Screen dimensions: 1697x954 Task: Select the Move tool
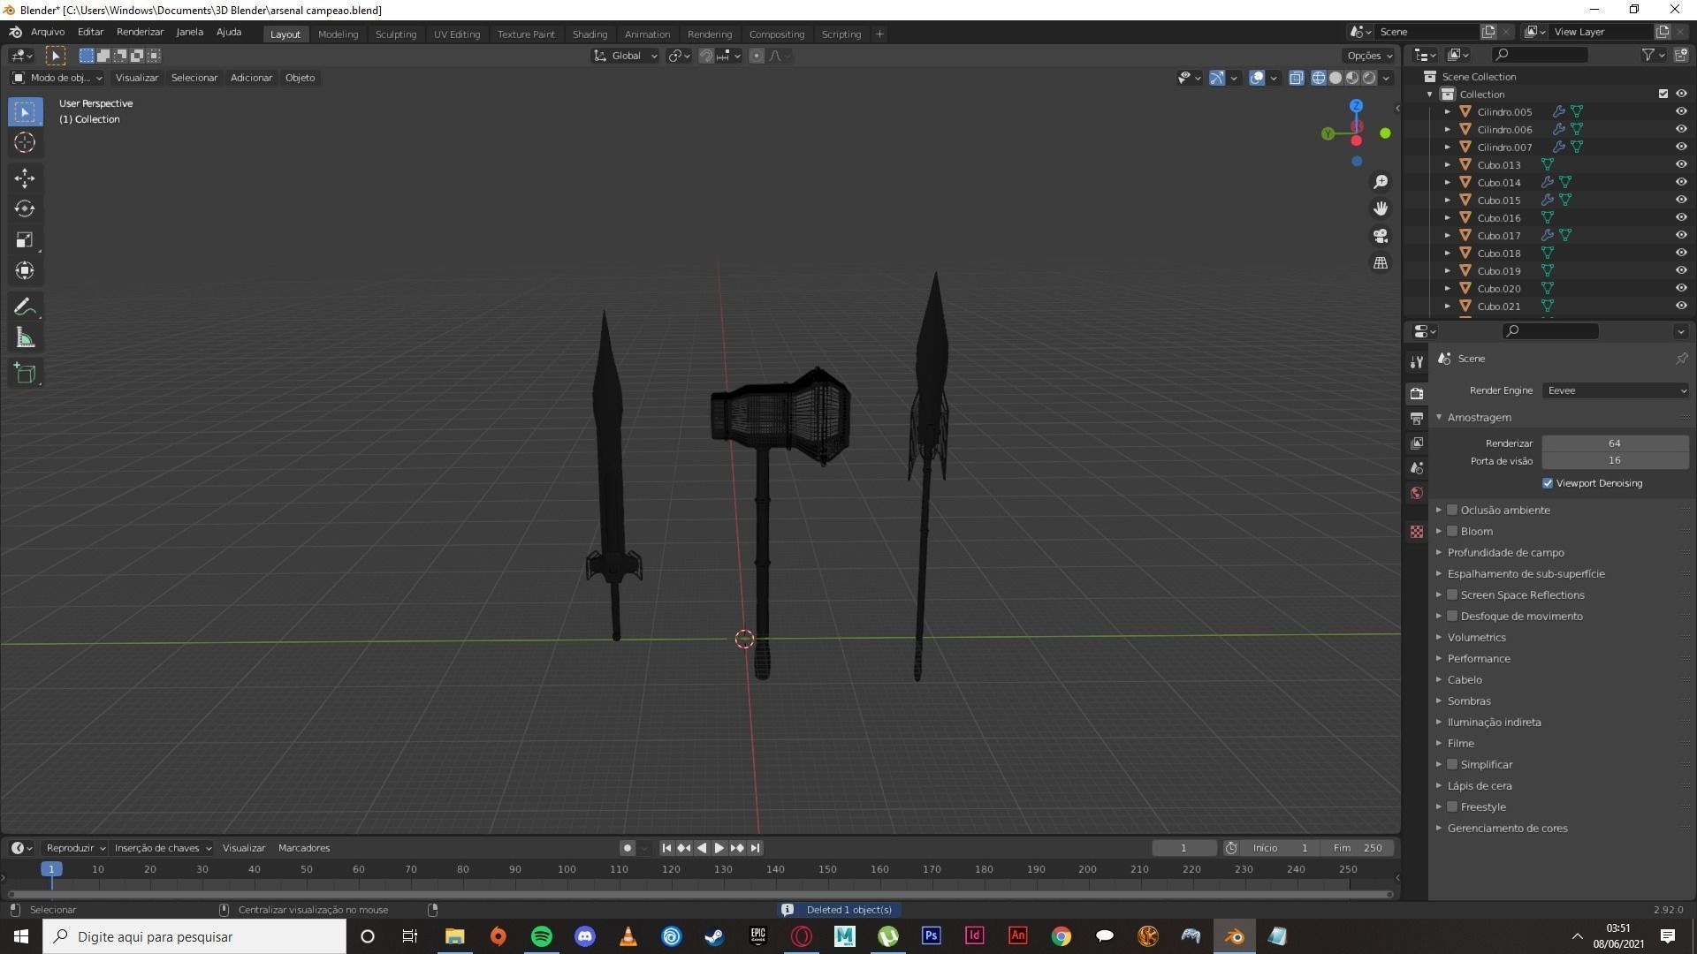(25, 178)
